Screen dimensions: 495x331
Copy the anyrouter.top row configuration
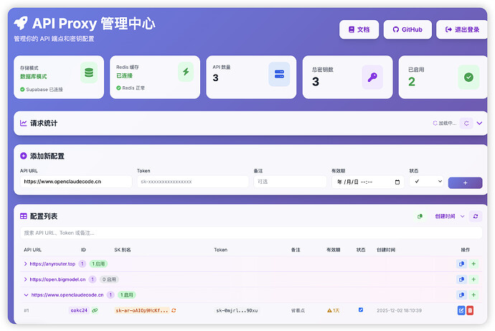tap(461, 264)
